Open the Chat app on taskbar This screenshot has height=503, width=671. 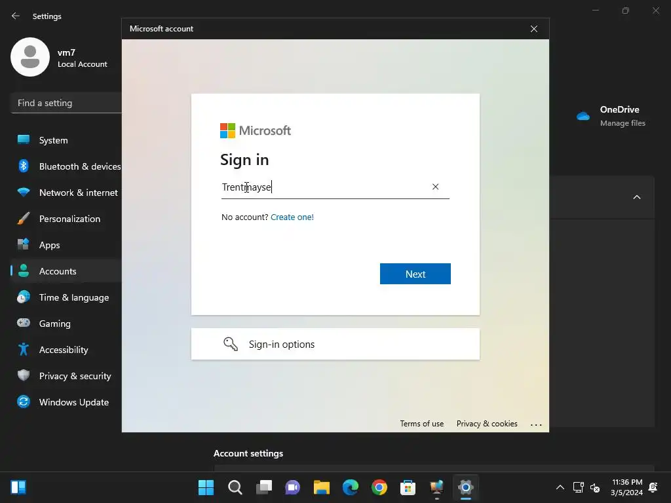(293, 487)
